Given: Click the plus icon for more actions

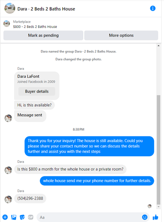Looking at the screenshot, I should [5, 217].
